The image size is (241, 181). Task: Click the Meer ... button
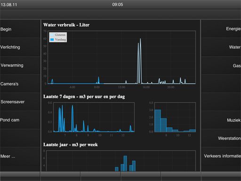pos(20,156)
